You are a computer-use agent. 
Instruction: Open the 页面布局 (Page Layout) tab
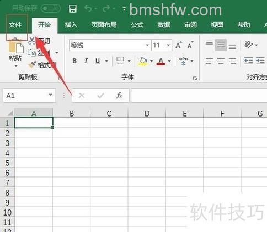[104, 25]
